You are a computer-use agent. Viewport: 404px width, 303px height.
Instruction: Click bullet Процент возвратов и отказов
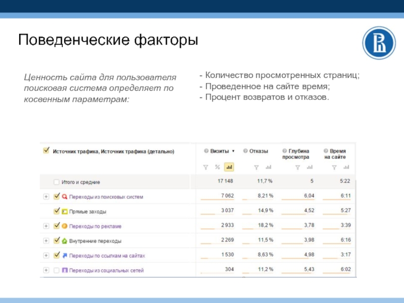click(x=264, y=97)
